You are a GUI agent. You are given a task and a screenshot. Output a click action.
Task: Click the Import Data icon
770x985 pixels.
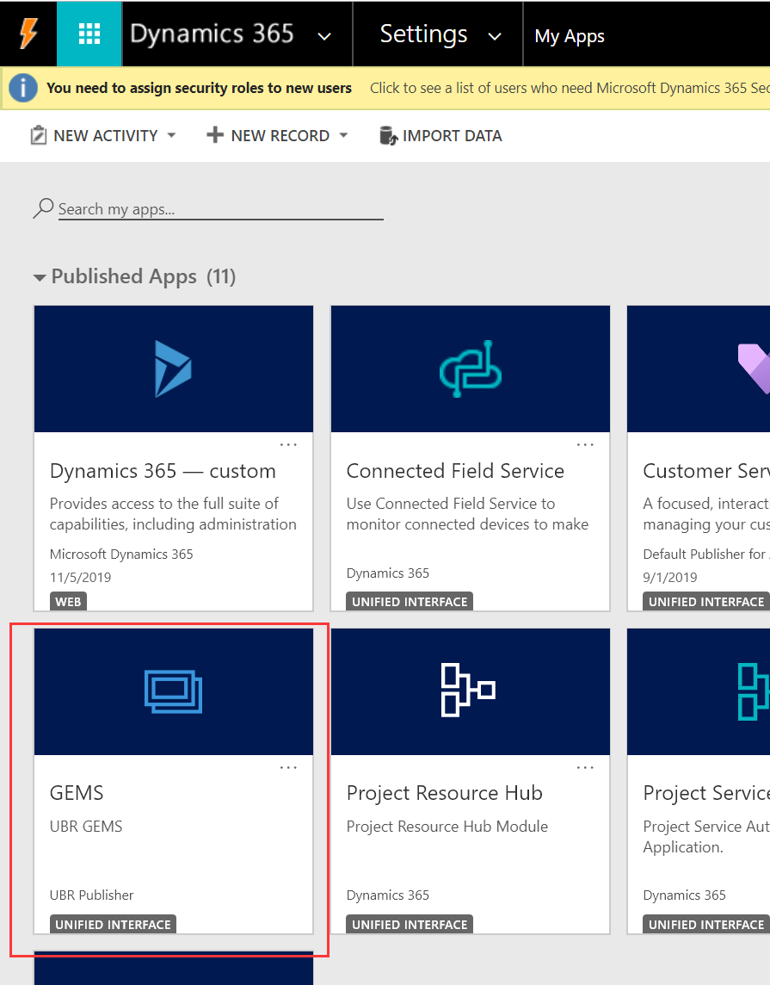tap(388, 135)
